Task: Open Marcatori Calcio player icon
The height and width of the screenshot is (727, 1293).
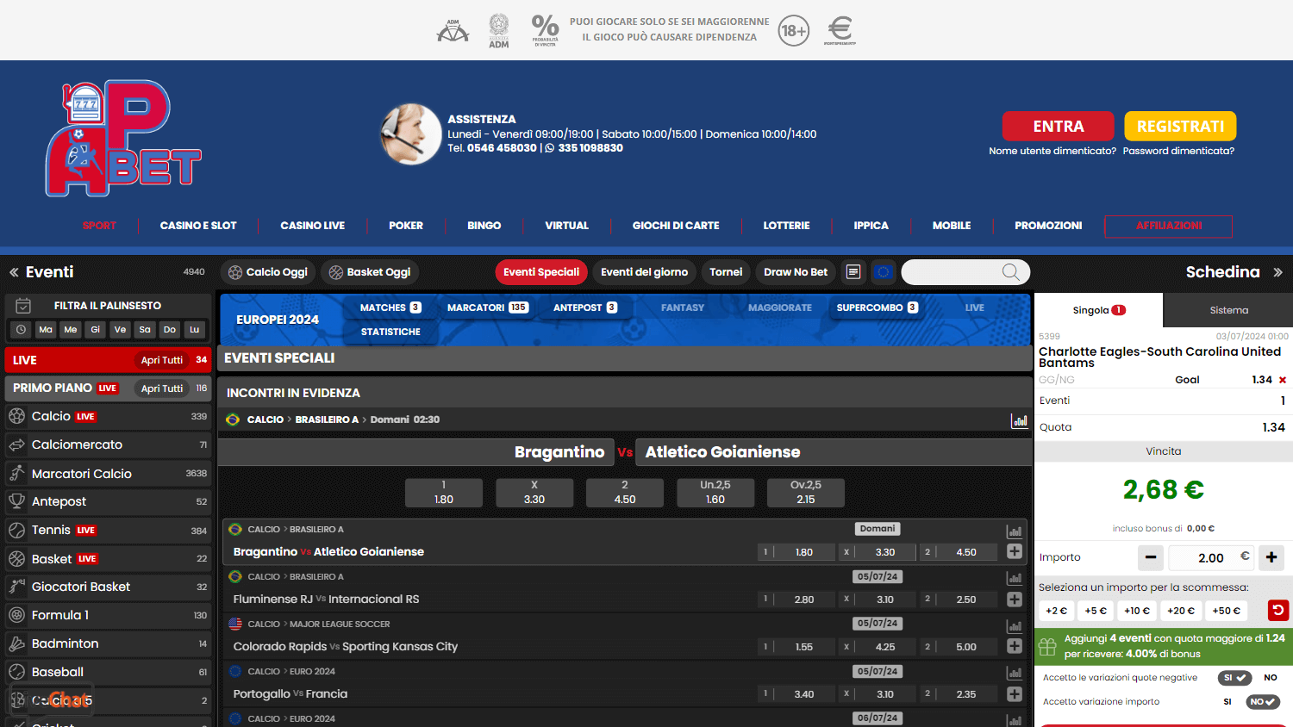Action: pyautogui.click(x=16, y=473)
